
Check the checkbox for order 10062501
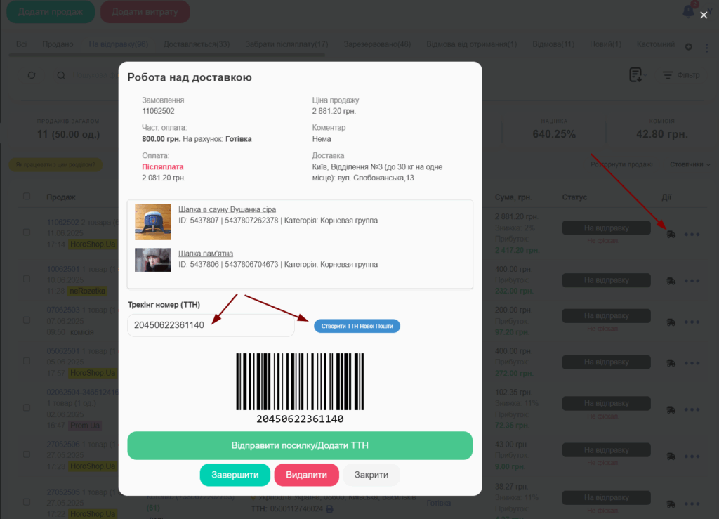click(x=27, y=279)
